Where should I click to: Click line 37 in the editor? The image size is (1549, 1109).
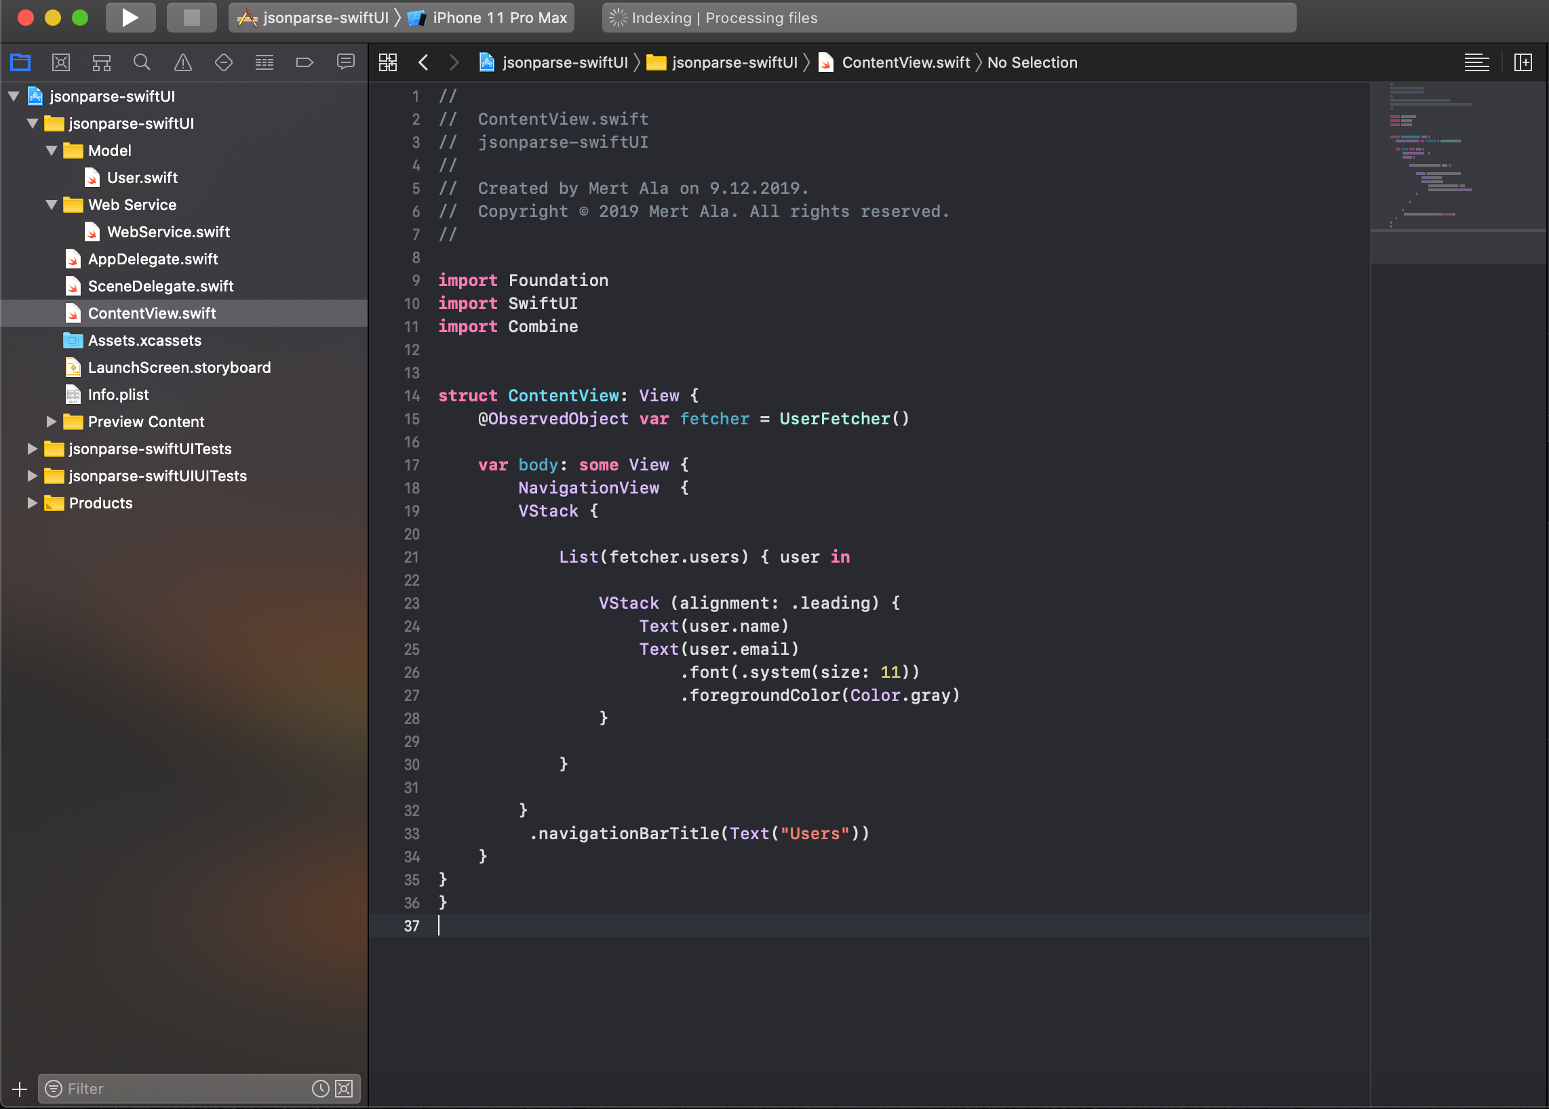(869, 925)
